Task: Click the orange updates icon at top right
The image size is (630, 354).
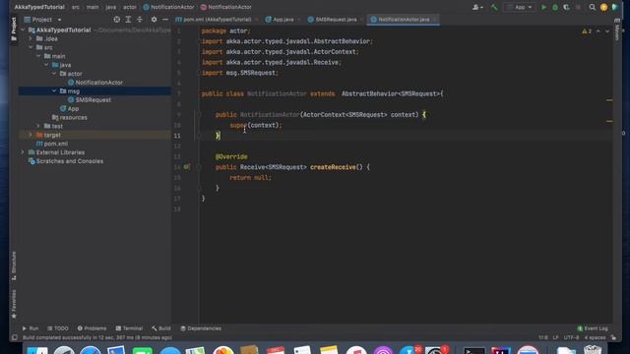Action: 603,7
